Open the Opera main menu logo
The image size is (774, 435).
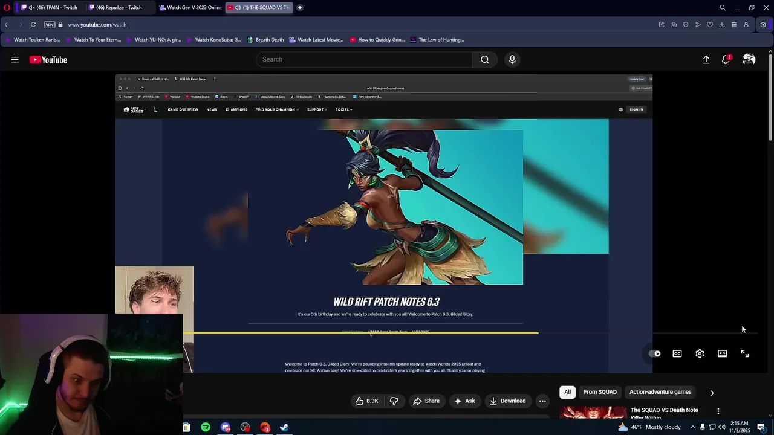point(7,7)
